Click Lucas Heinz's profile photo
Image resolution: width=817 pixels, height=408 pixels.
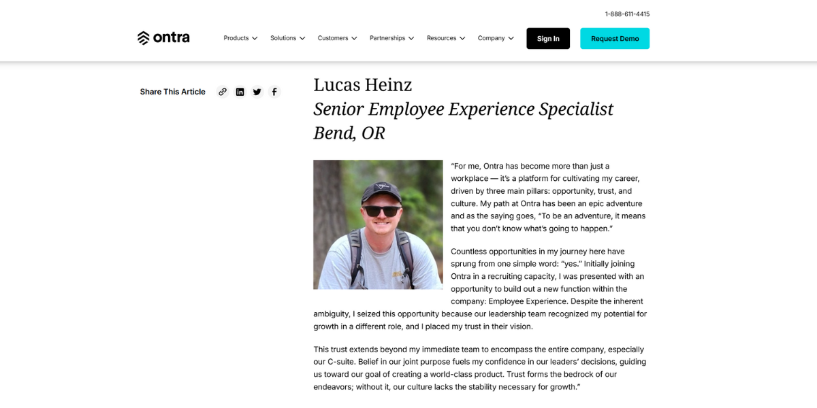click(x=378, y=224)
